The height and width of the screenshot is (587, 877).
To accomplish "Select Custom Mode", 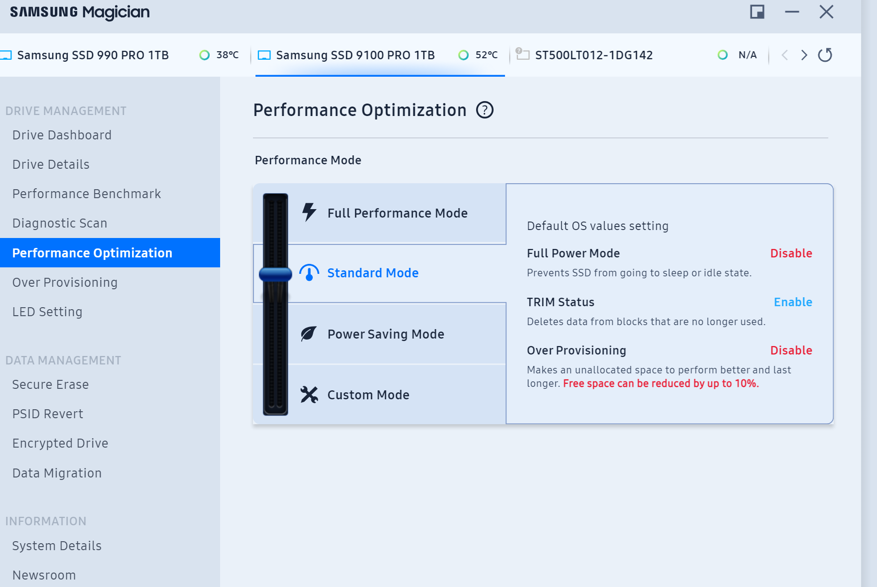I will pyautogui.click(x=379, y=395).
